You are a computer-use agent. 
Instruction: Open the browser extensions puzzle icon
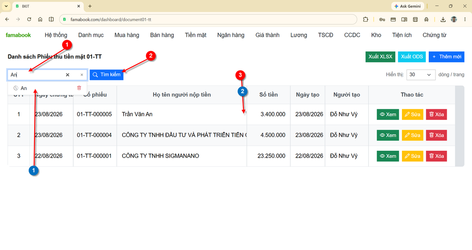[366, 19]
